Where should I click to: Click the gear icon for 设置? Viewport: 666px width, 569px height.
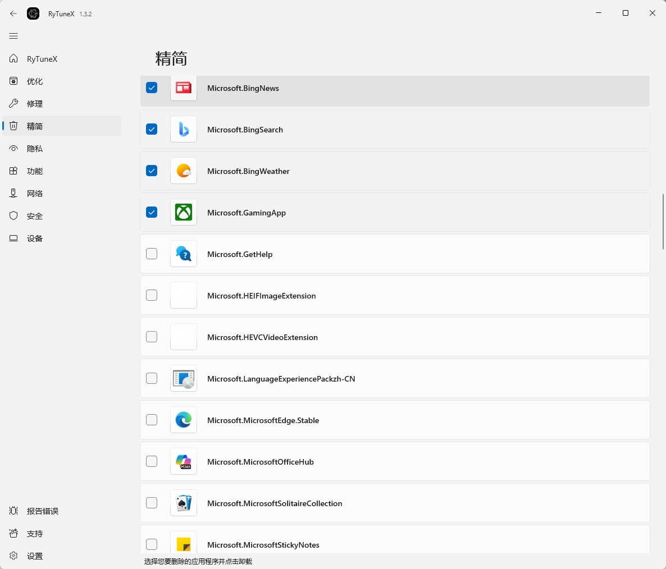(x=13, y=556)
